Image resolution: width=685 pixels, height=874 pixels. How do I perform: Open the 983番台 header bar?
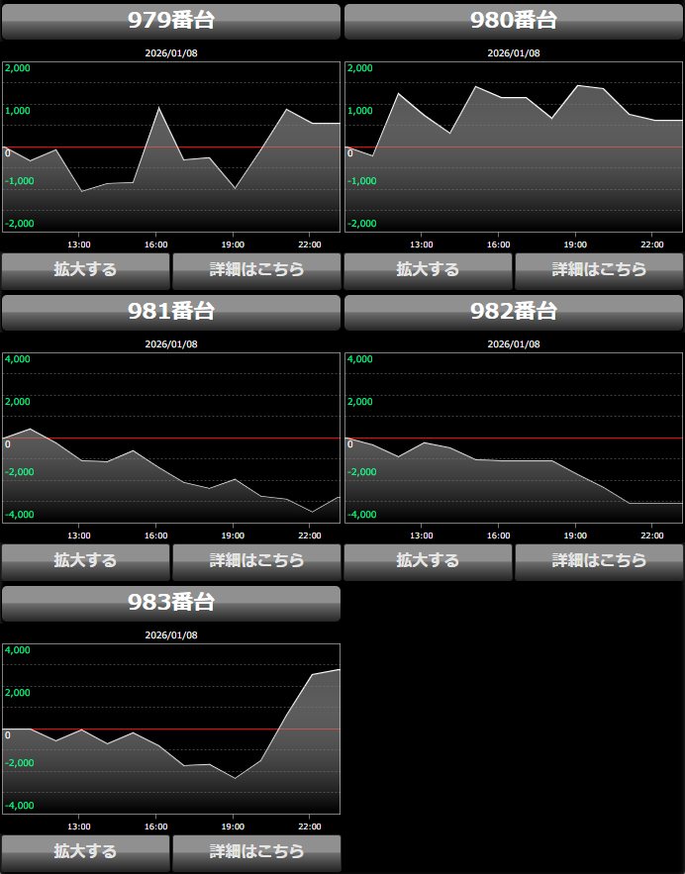[x=171, y=603]
